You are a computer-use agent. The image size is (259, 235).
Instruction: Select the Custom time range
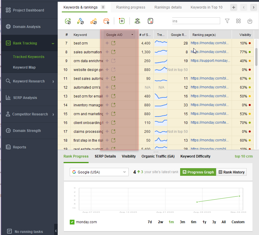(x=238, y=222)
